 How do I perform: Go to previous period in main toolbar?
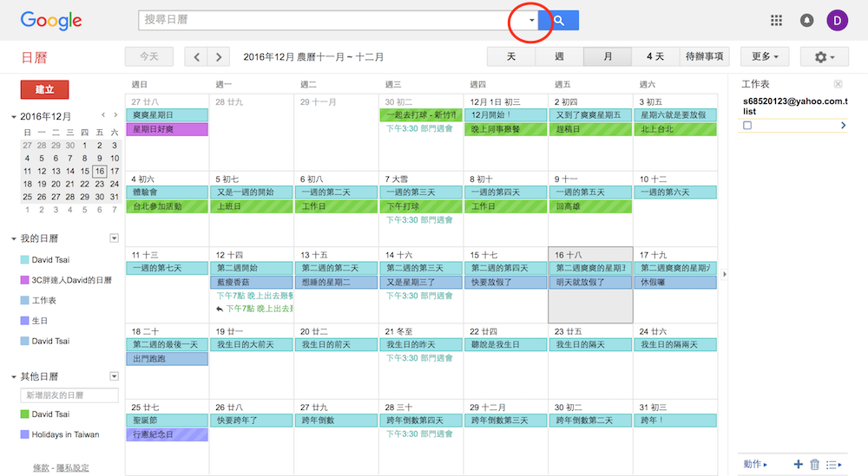click(197, 57)
